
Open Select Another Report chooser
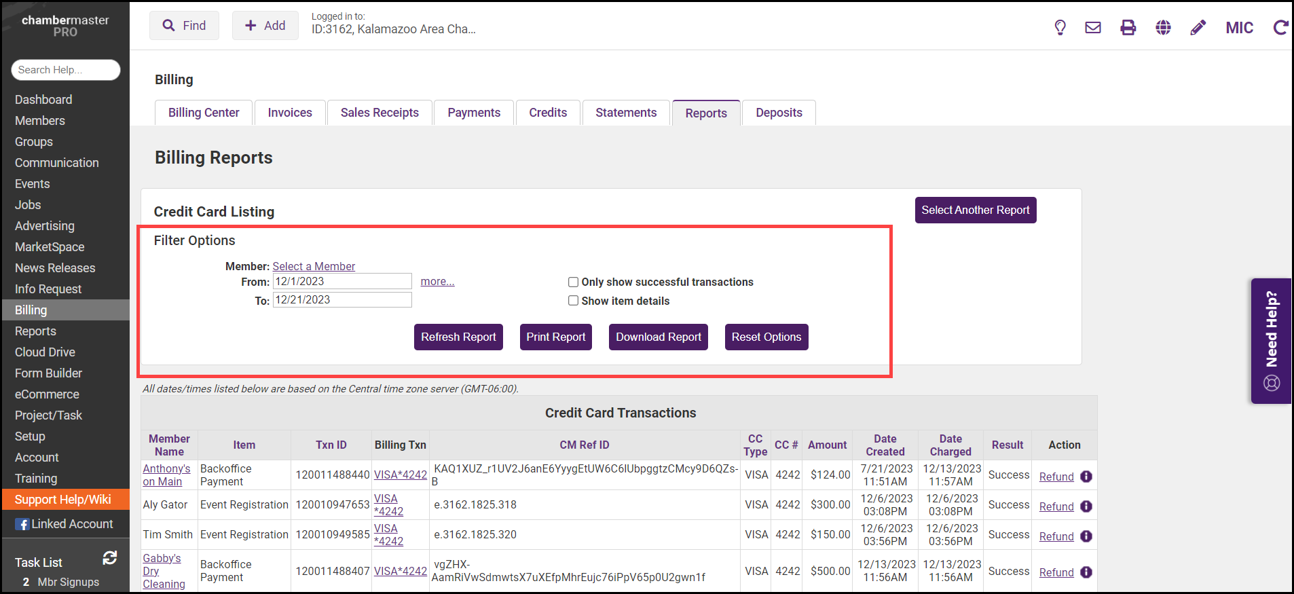975,210
